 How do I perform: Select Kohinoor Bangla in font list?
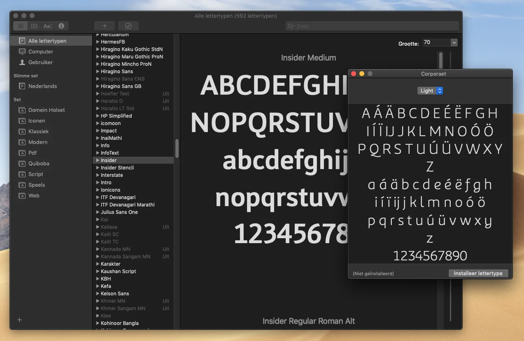[x=133, y=323]
